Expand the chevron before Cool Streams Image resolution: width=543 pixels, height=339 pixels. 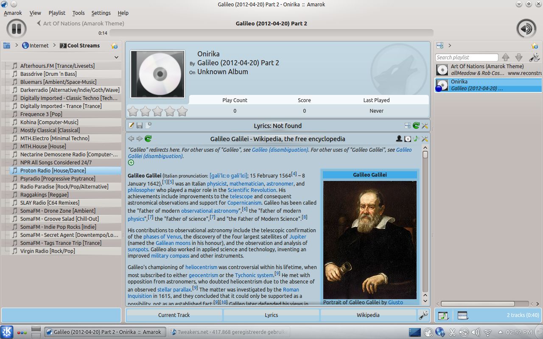tap(54, 45)
